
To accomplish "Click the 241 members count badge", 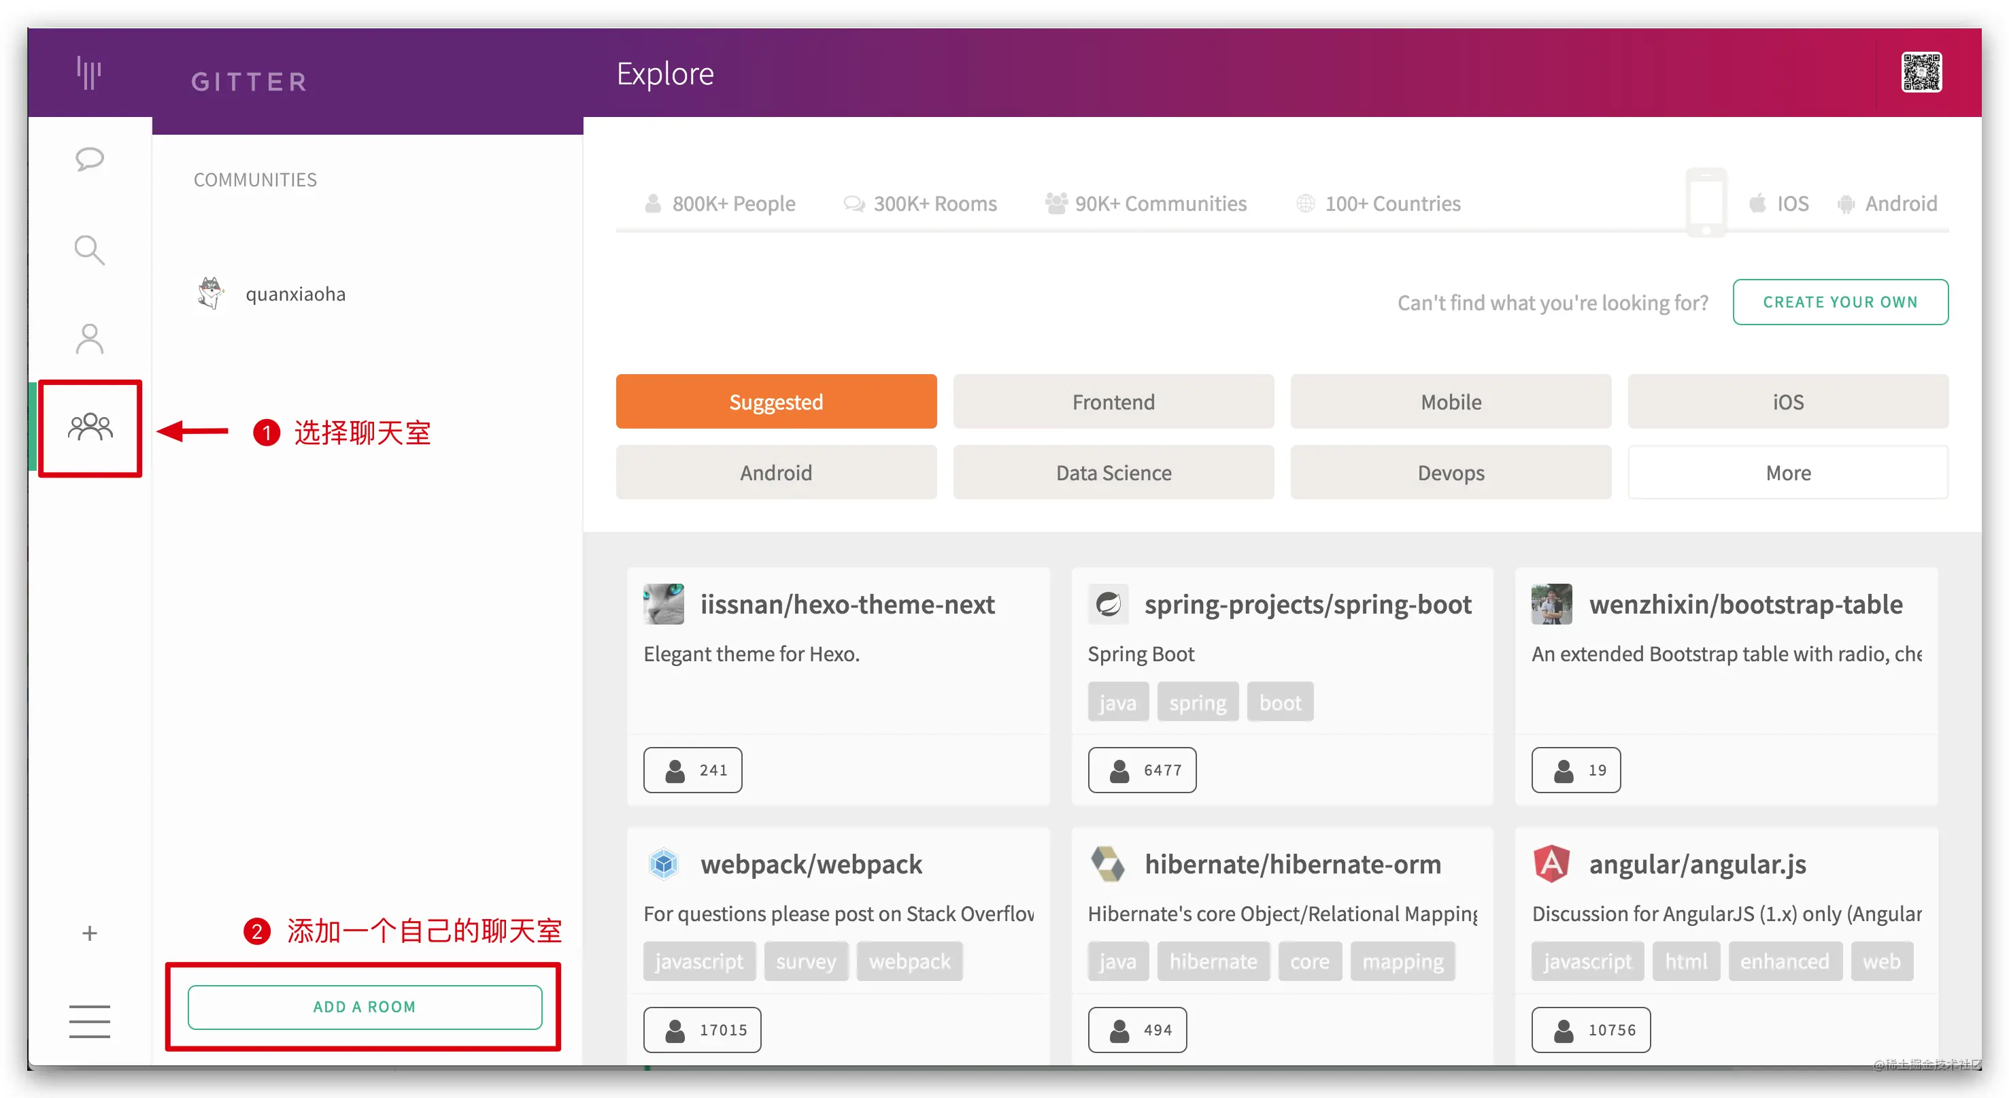I will tap(692, 770).
